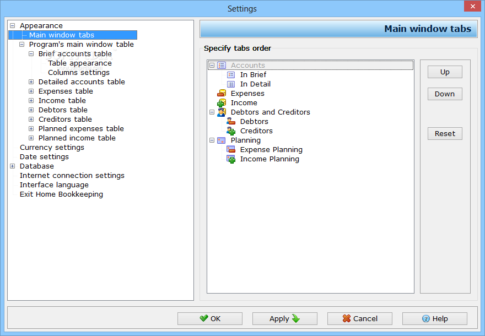Image resolution: width=485 pixels, height=336 pixels.
Task: Open Date settings
Action: tap(44, 157)
